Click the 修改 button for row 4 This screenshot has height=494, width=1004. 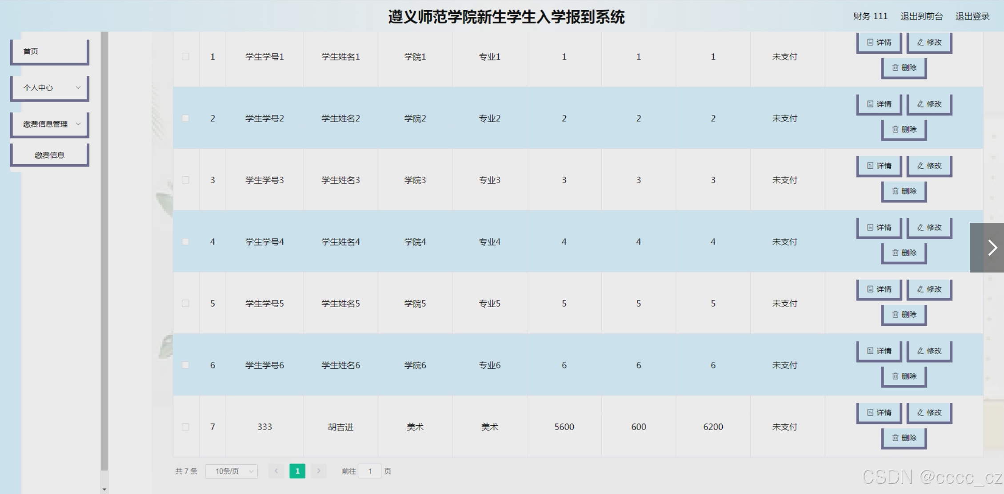(929, 227)
